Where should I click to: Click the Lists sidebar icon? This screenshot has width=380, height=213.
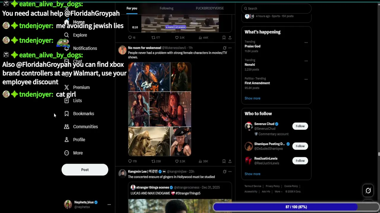click(66, 101)
